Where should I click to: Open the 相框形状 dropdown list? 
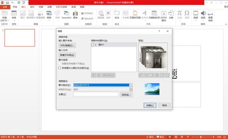131,90
